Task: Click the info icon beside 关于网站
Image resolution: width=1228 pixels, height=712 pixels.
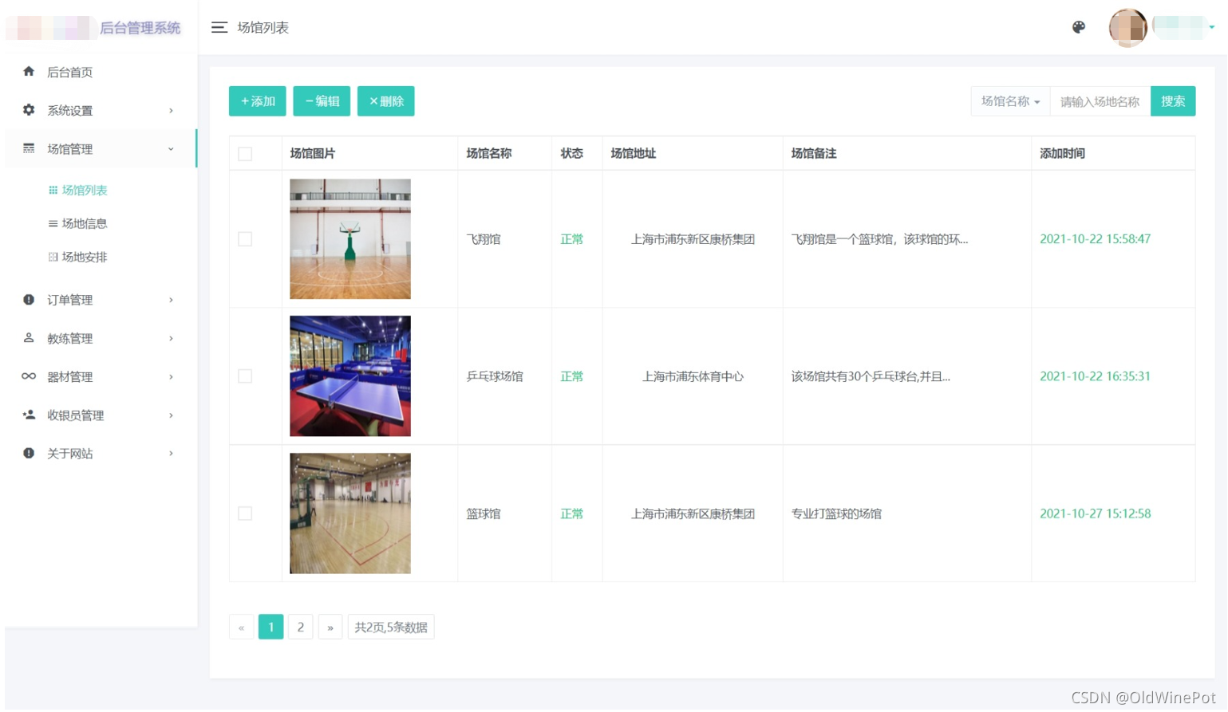Action: click(x=29, y=453)
